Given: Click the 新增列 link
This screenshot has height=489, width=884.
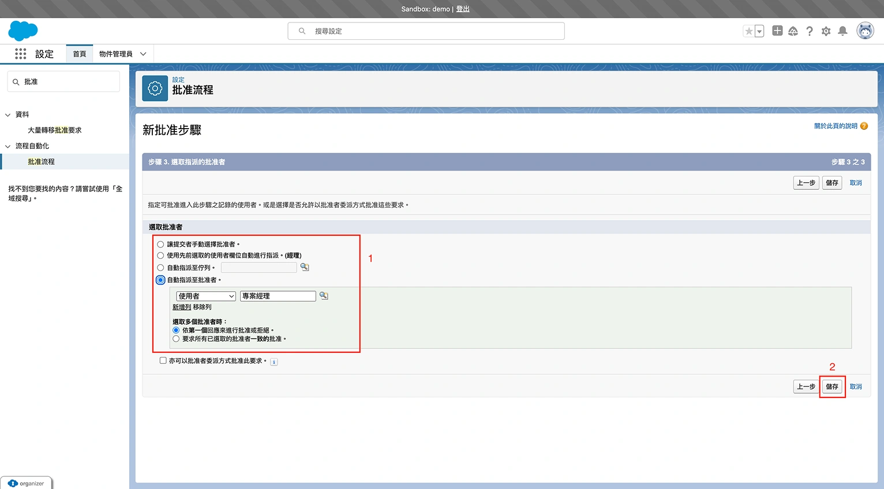Looking at the screenshot, I should [181, 307].
